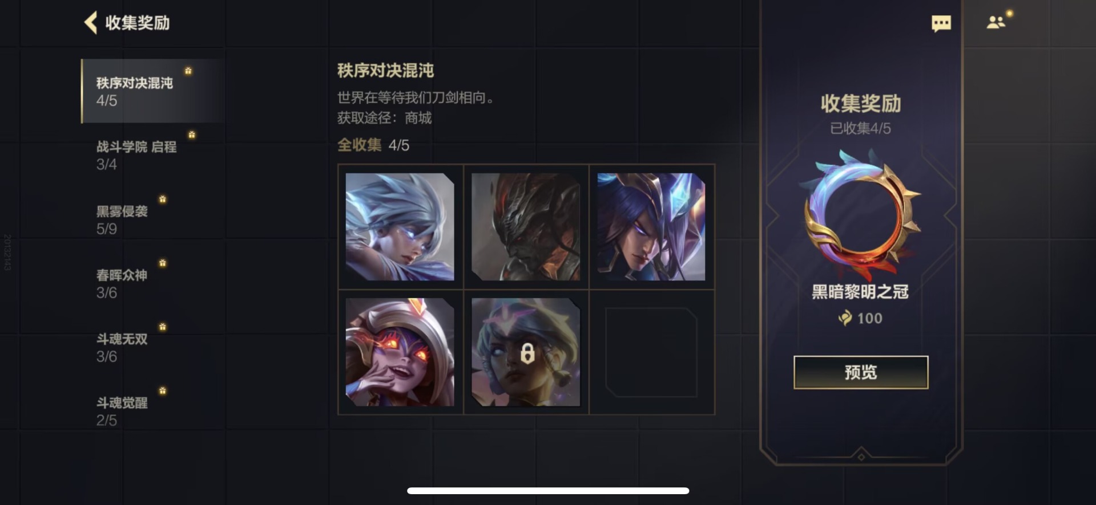
Task: Tap the gift badge on 秩序对决混沌
Action: [x=188, y=71]
